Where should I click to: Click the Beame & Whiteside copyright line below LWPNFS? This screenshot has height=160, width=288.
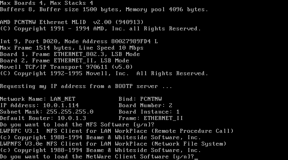pos(100,150)
